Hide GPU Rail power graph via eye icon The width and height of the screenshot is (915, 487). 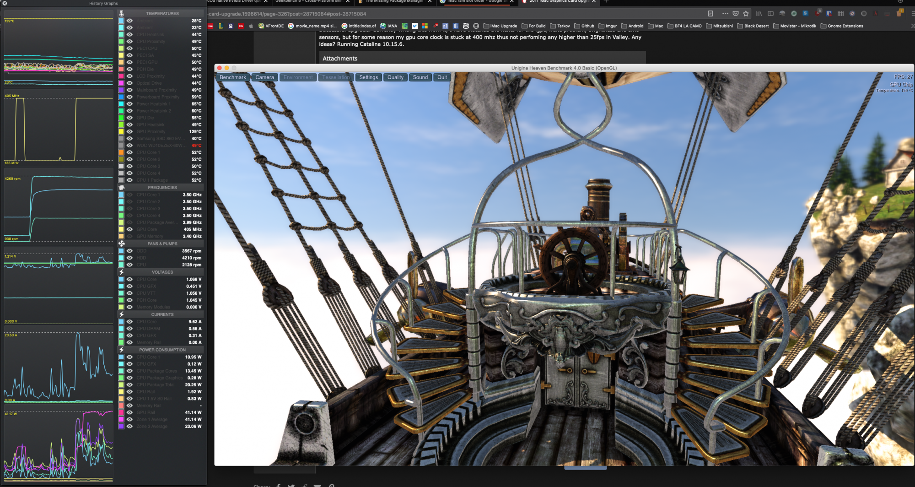pos(130,412)
